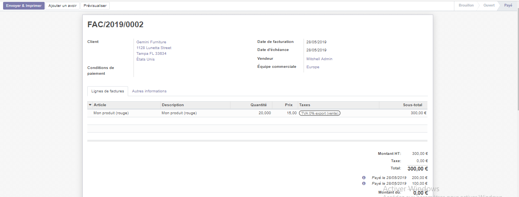
Task: Click the TVA 0% export (vente) tax tag
Action: click(320, 113)
